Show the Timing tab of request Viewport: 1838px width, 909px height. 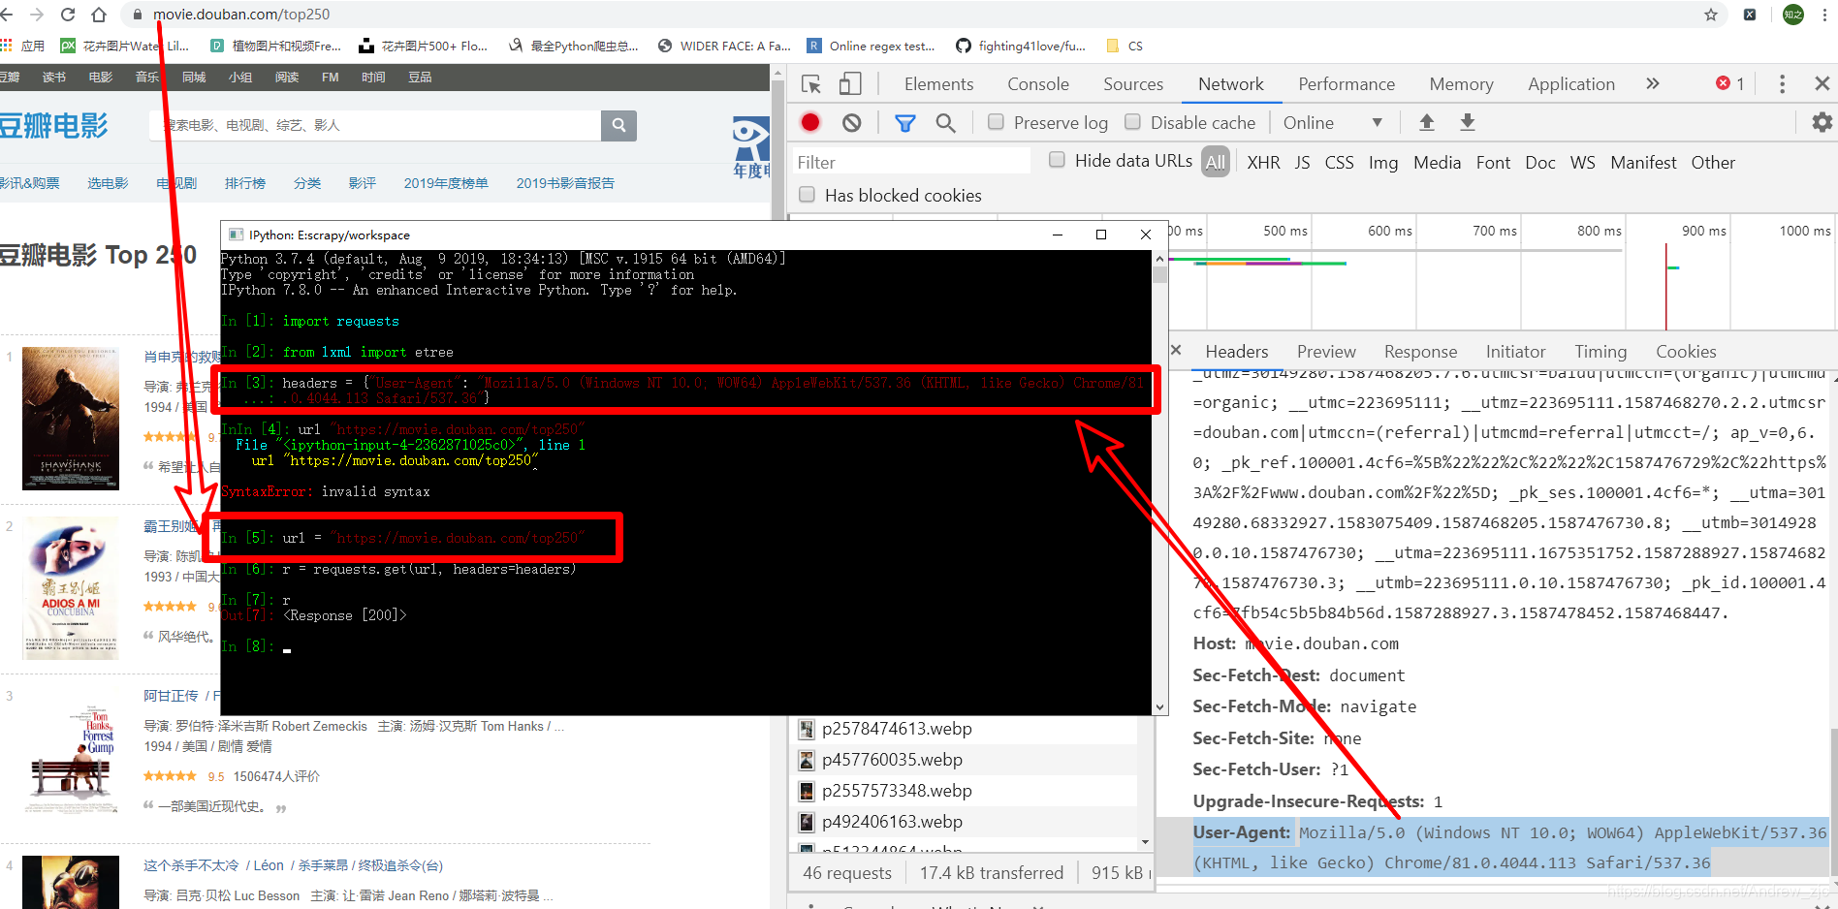[x=1600, y=352]
